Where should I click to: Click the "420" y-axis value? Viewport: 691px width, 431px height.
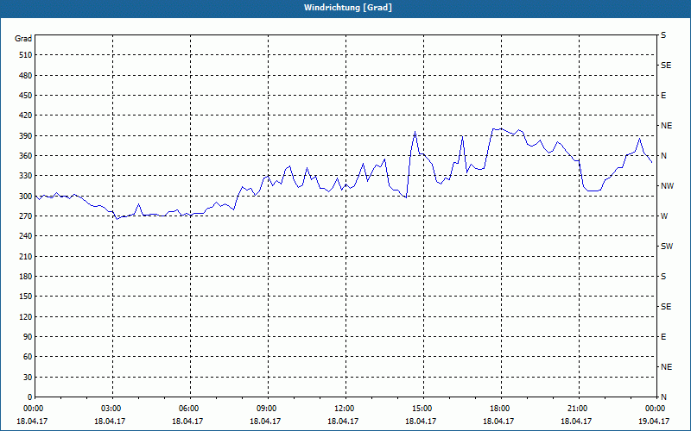point(26,116)
